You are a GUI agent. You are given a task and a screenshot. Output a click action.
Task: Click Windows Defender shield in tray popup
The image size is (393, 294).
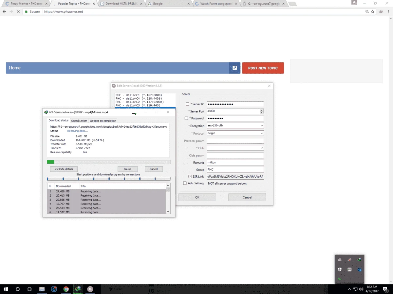click(340, 269)
